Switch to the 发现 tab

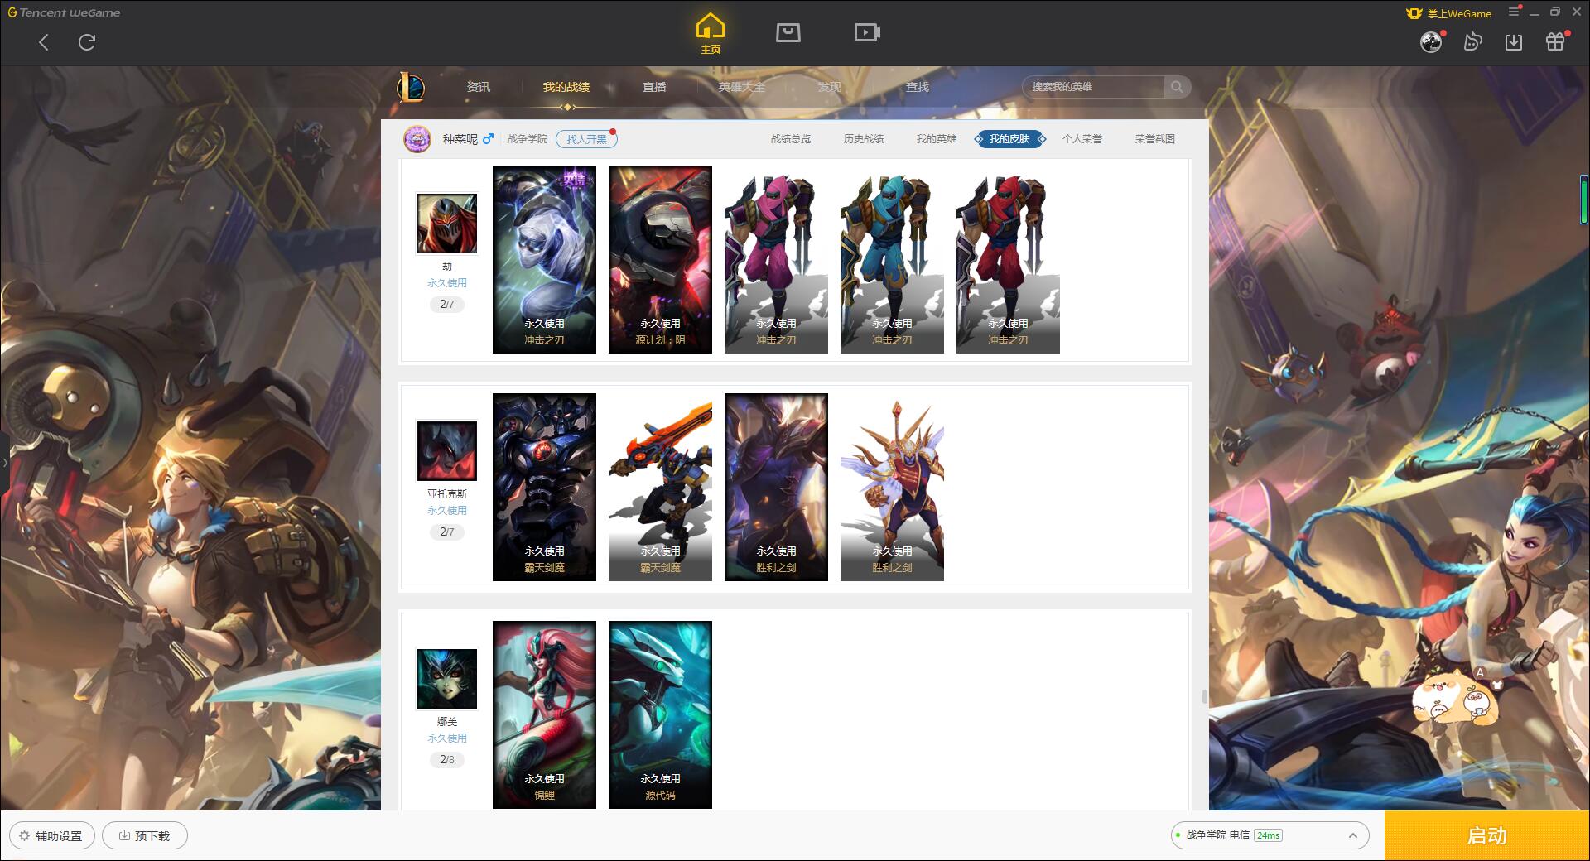[829, 87]
